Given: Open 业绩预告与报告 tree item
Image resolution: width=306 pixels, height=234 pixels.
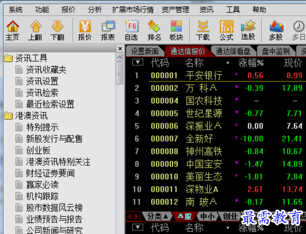Looking at the screenshot, I should [54, 219].
